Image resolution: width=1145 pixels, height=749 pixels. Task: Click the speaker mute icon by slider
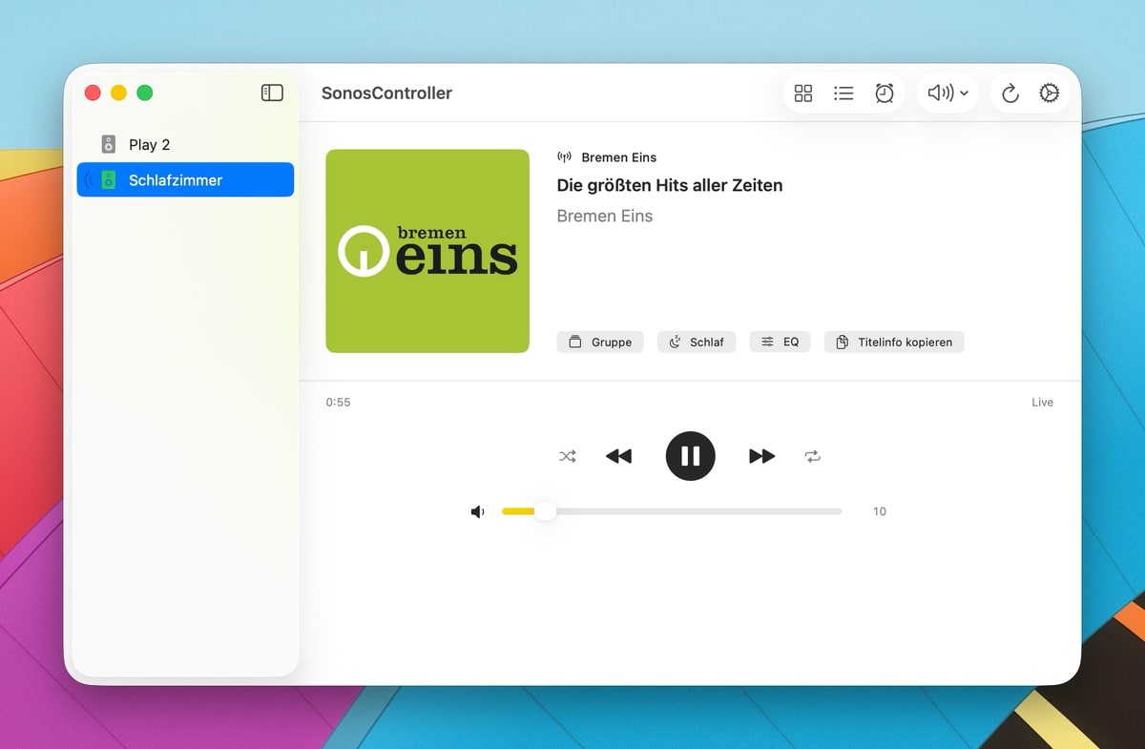coord(478,511)
